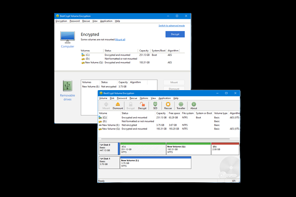Viewport: 296px width, 197px height.
Task: Open the Encryption menu in simple window
Action: (x=61, y=21)
